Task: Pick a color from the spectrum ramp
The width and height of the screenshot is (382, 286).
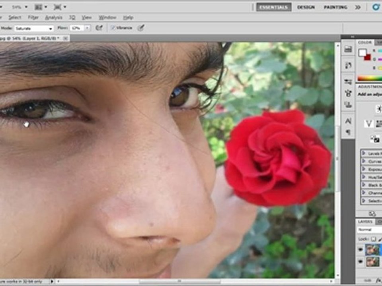Action: 370,78
